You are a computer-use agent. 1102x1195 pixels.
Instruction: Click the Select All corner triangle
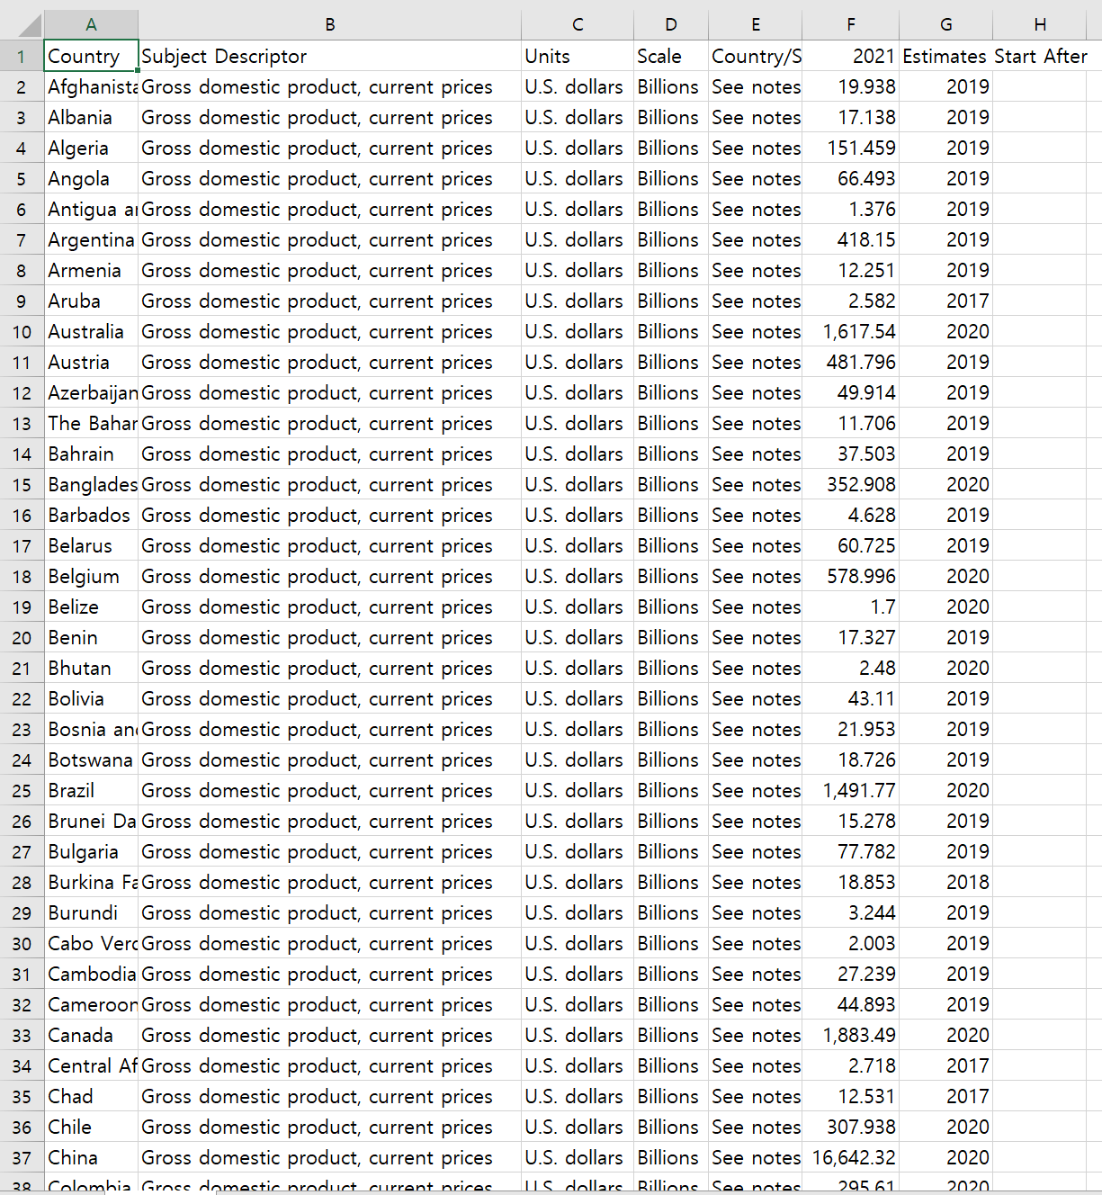22,24
